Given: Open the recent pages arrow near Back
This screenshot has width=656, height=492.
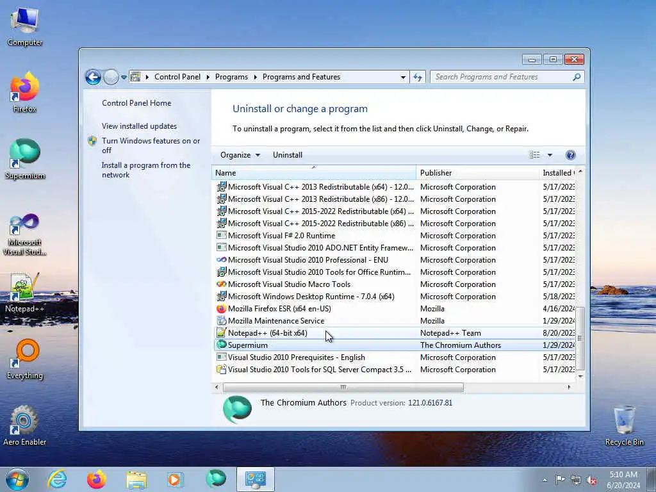Looking at the screenshot, I should (x=124, y=78).
